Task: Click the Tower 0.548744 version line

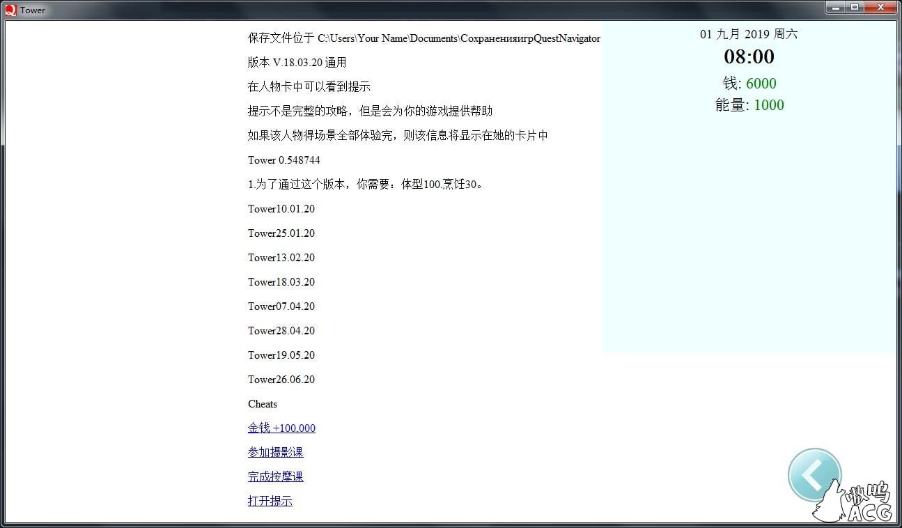Action: click(x=283, y=160)
